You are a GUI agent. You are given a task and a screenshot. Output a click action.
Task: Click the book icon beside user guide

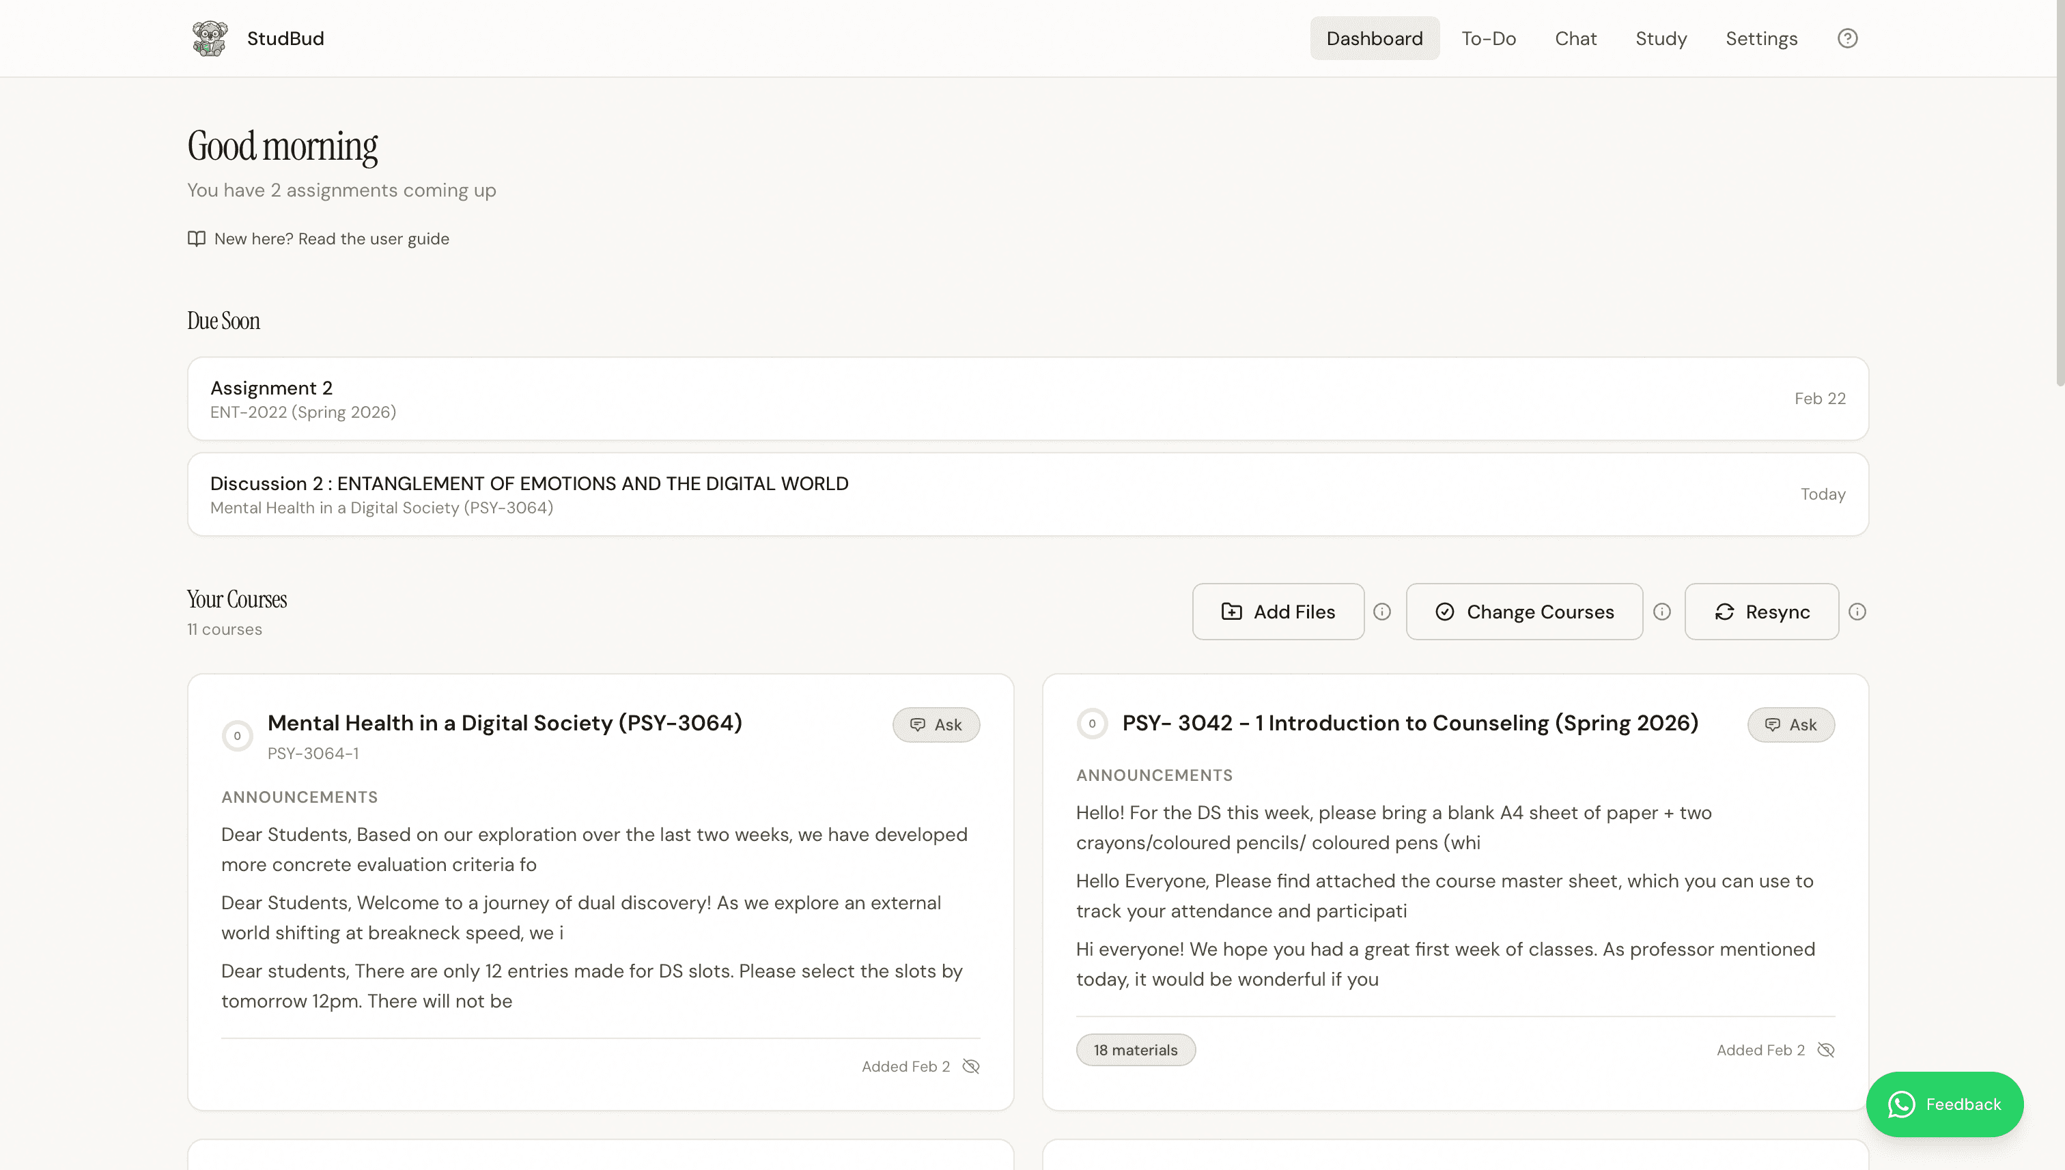[196, 239]
